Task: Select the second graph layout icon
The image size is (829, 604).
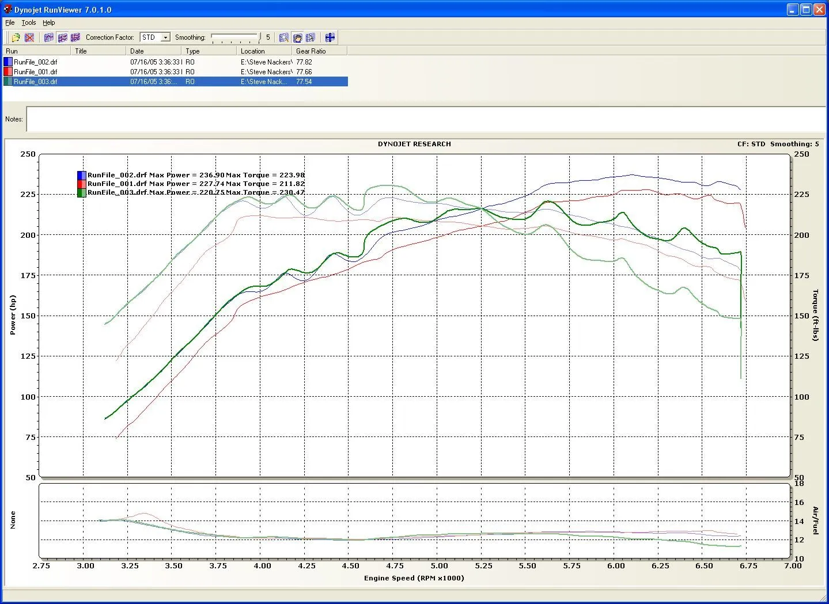Action: point(62,37)
